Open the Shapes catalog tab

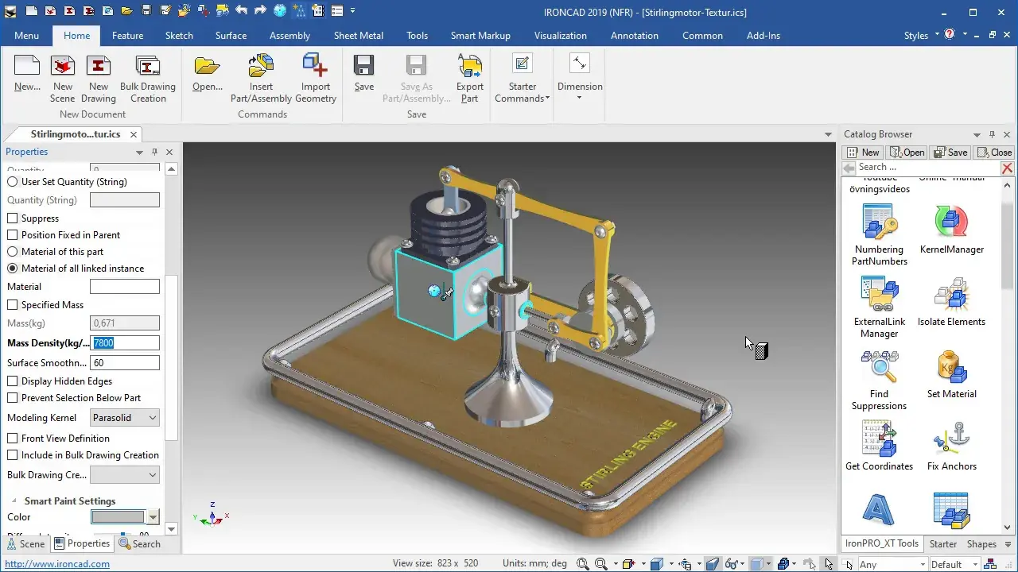[x=981, y=544]
